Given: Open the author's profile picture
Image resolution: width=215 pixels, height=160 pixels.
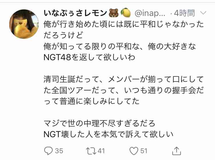Looking at the screenshot, I should pyautogui.click(x=24, y=24).
